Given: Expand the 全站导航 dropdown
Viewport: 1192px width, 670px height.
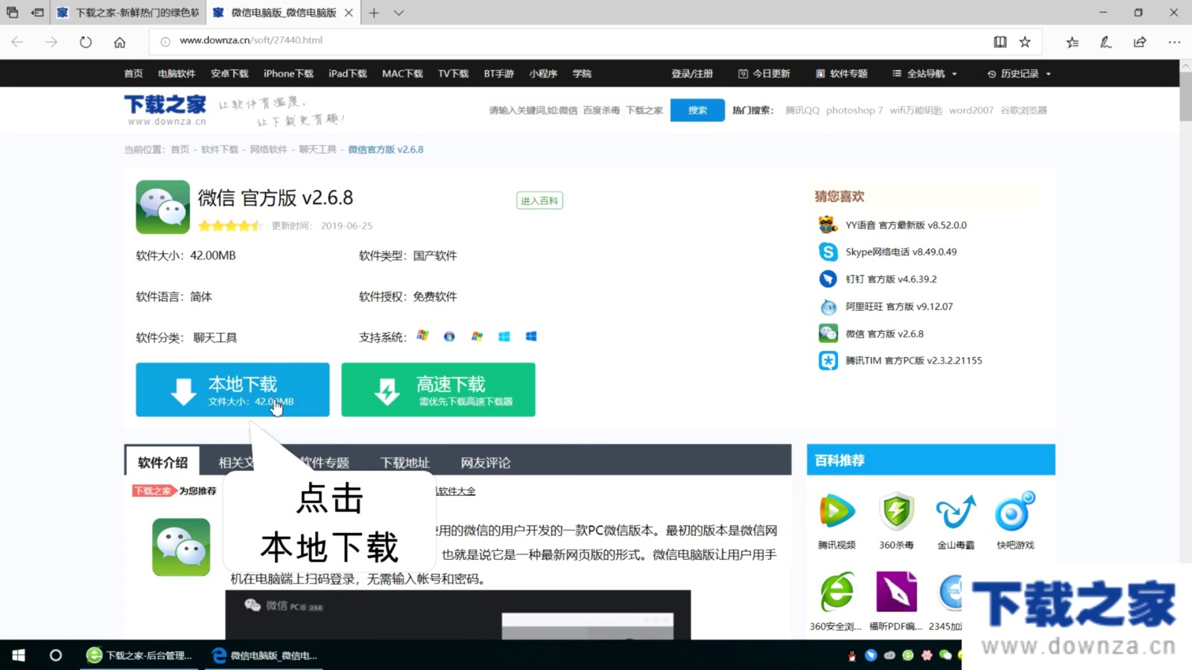Looking at the screenshot, I should click(925, 74).
